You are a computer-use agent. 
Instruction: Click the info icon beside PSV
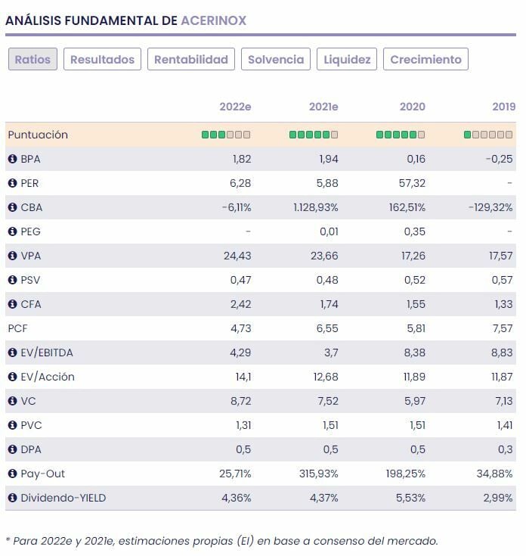[x=12, y=280]
